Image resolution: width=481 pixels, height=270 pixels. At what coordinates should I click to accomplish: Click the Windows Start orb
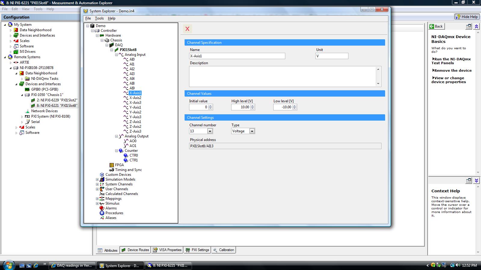pos(8,265)
